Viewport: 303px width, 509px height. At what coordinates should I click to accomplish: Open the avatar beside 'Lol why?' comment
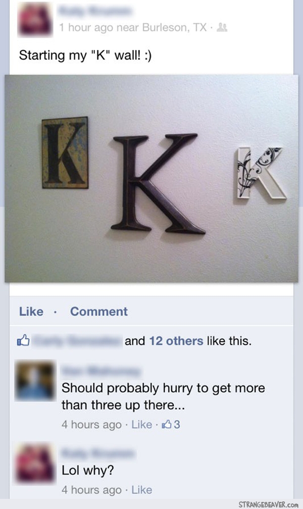(x=35, y=463)
